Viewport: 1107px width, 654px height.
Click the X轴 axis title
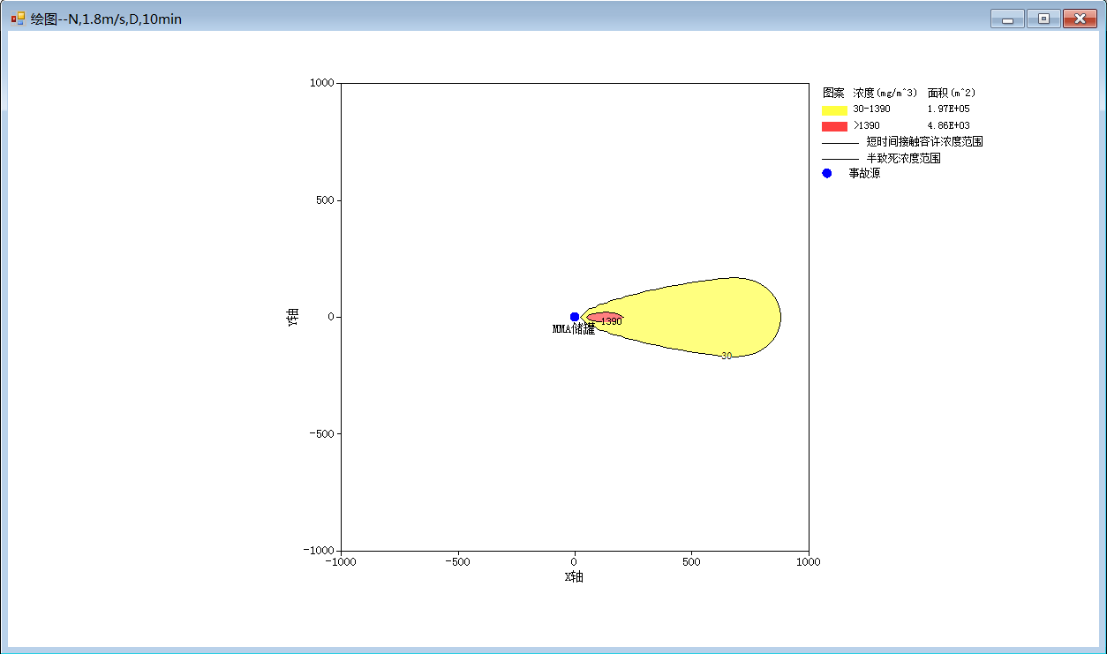point(574,577)
